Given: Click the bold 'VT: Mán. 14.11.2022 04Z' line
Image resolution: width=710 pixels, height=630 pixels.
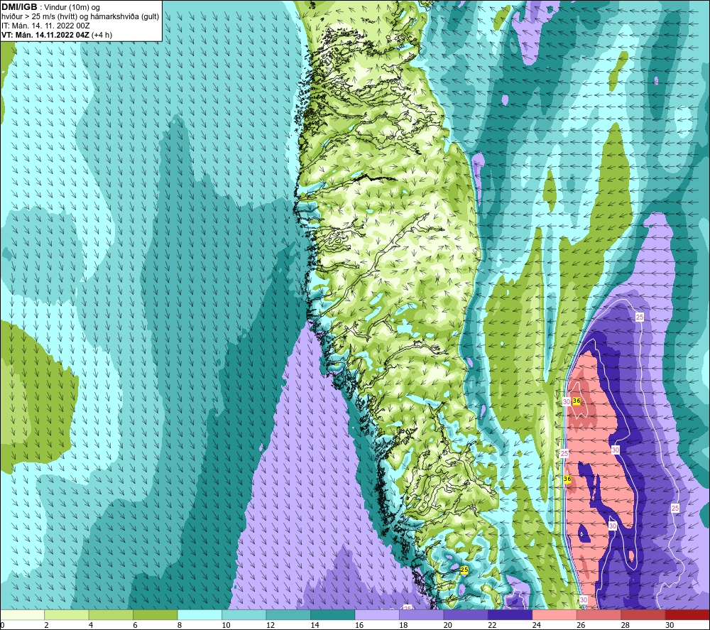Looking at the screenshot, I should click(x=45, y=35).
